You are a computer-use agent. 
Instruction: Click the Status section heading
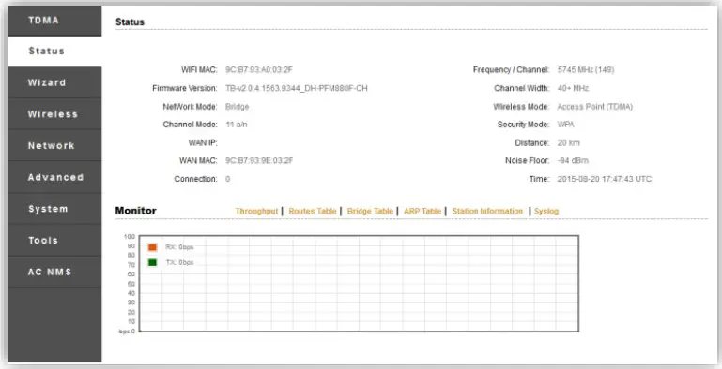point(130,22)
